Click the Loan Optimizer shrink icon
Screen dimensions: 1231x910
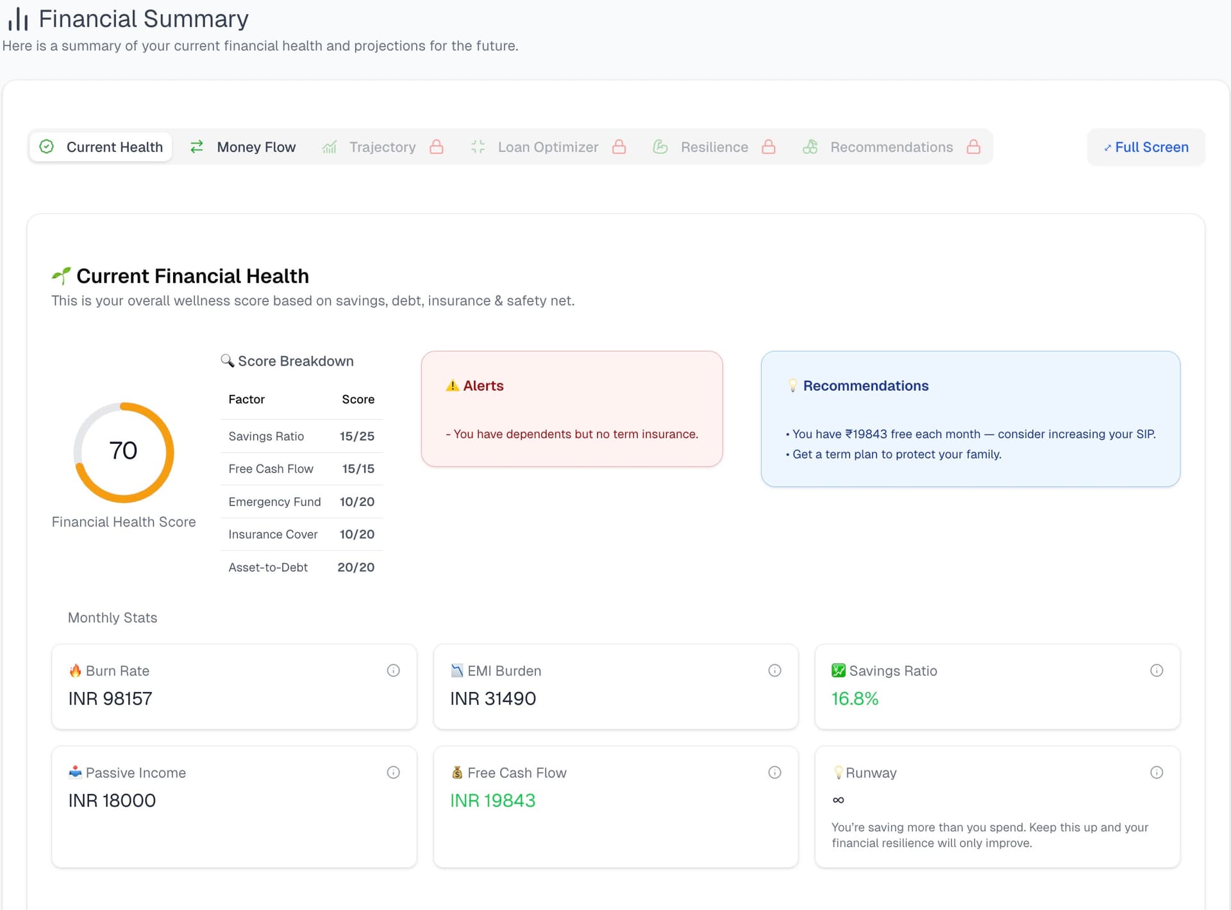478,147
